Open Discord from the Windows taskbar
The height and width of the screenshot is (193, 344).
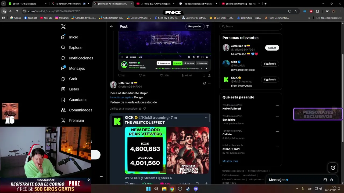[x=196, y=189]
